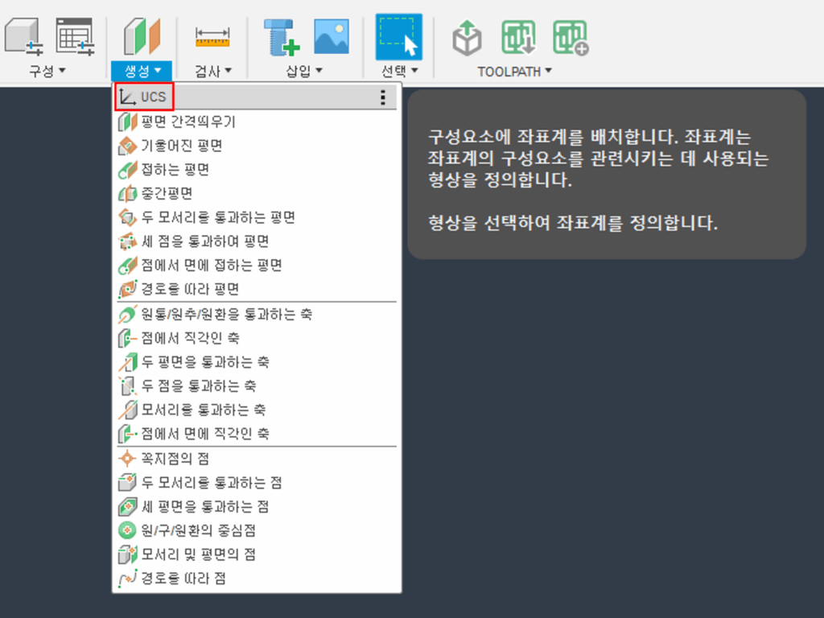Expand the 삽입 dropdown
The width and height of the screenshot is (824, 618).
[x=304, y=72]
